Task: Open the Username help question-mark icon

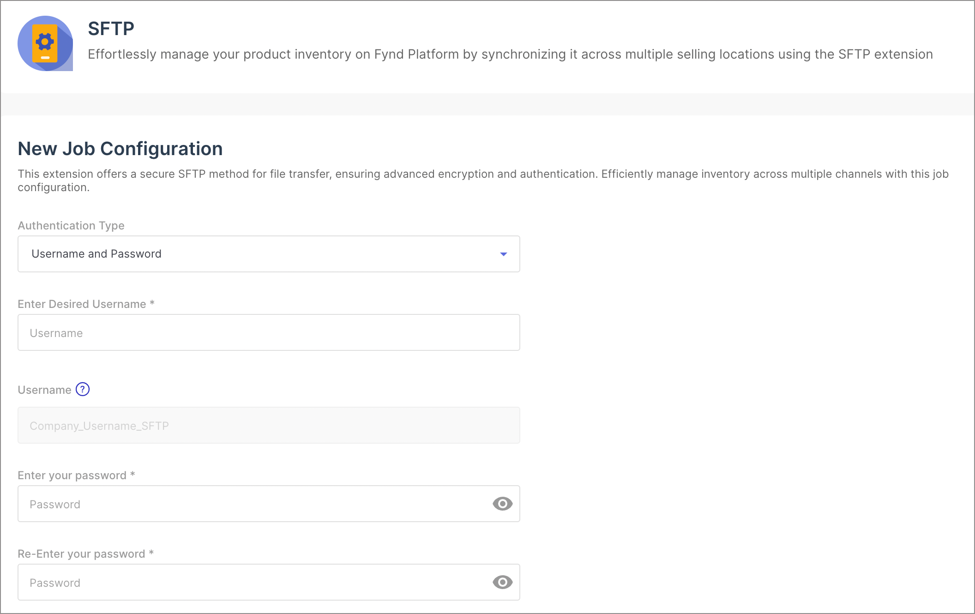Action: 83,390
